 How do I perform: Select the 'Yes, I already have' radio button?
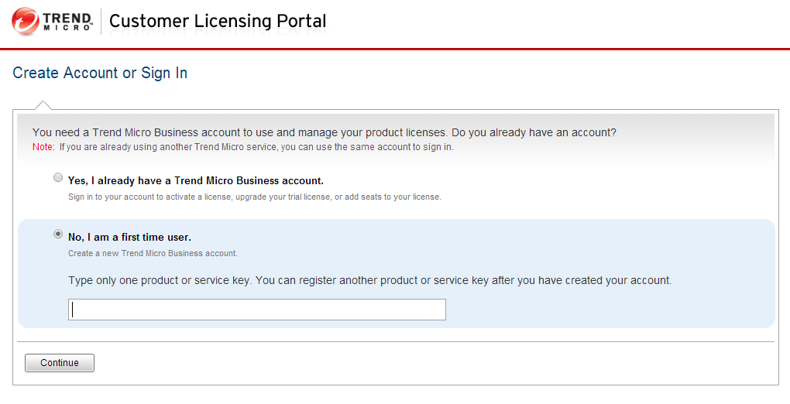(x=58, y=178)
